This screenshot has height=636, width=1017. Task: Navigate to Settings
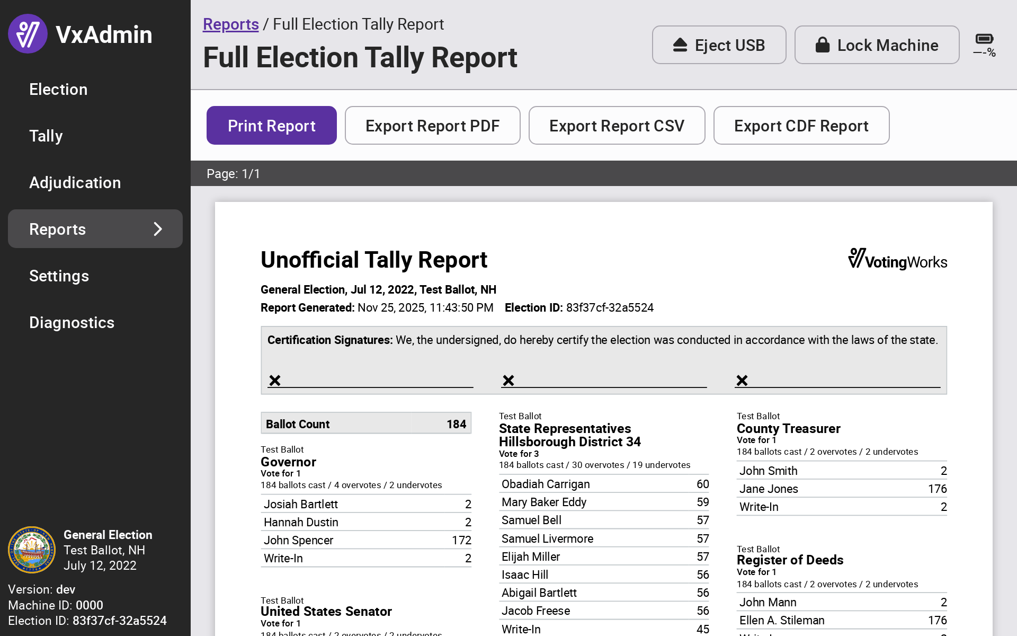click(x=59, y=276)
